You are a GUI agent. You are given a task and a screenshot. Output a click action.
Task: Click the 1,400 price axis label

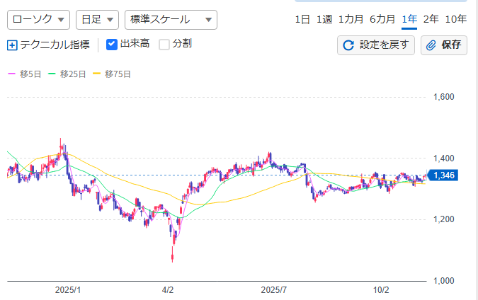click(444, 158)
